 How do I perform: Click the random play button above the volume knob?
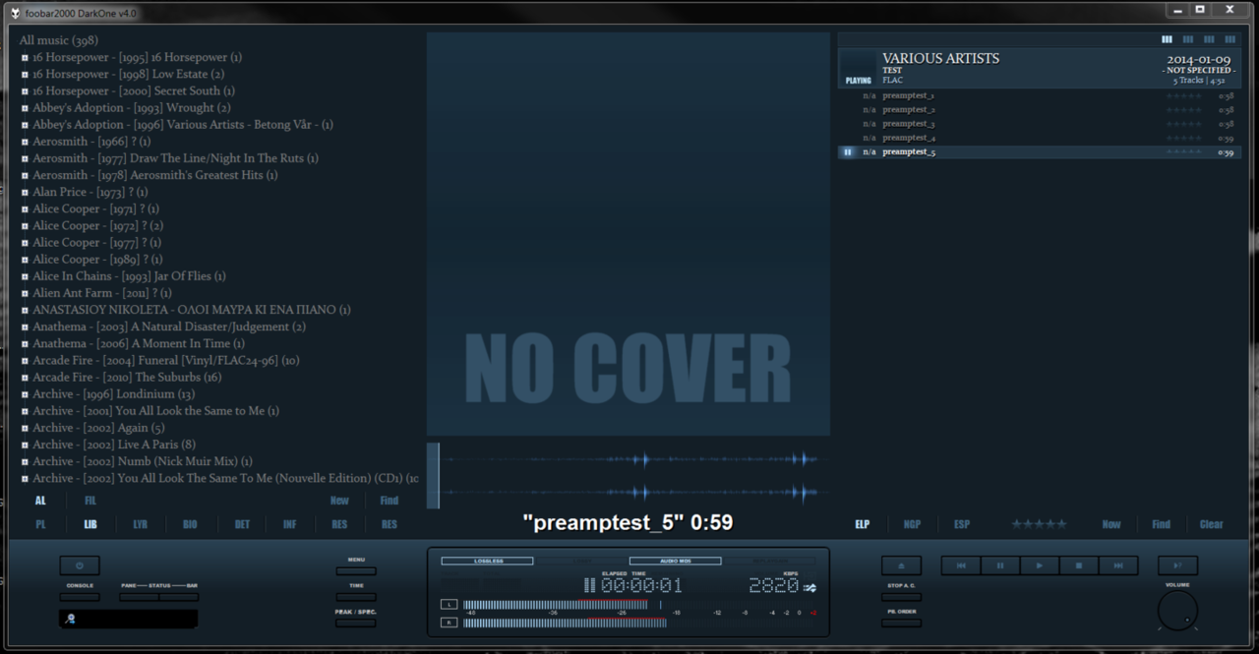coord(1177,565)
